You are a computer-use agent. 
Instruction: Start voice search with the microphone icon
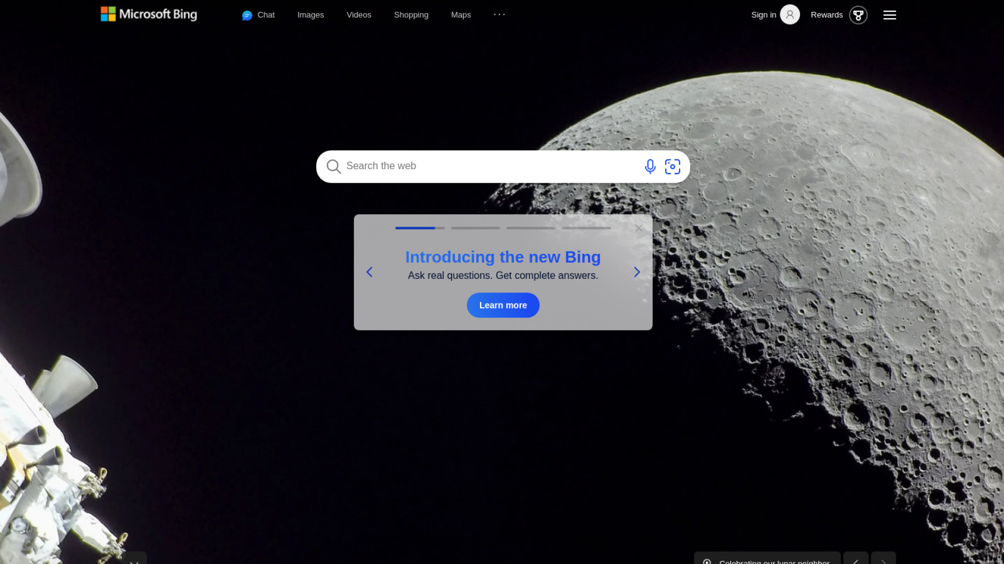pos(650,167)
